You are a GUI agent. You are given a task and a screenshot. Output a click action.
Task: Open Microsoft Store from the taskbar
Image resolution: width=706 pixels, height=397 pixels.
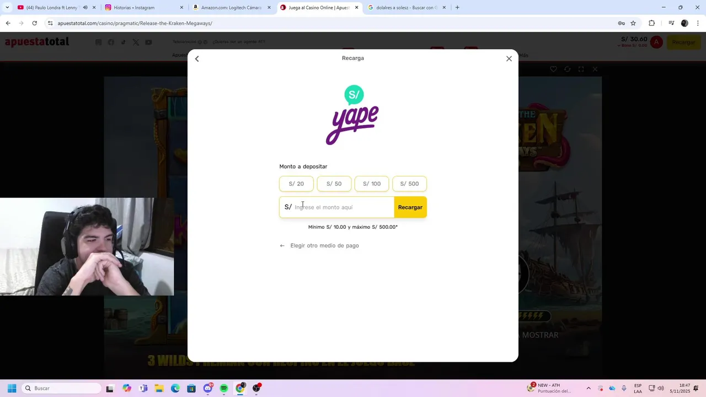point(191,388)
